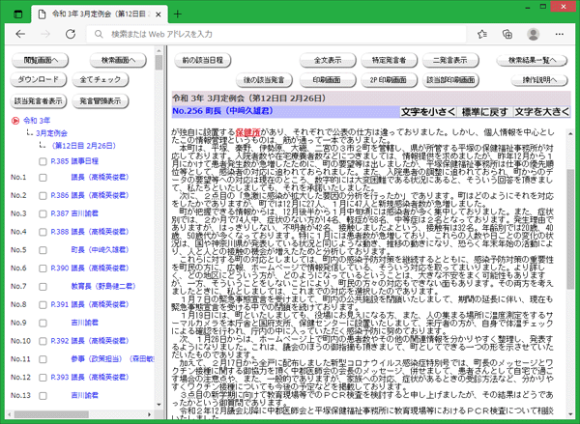
Task: Add this page to favorites
Action: coord(482,34)
